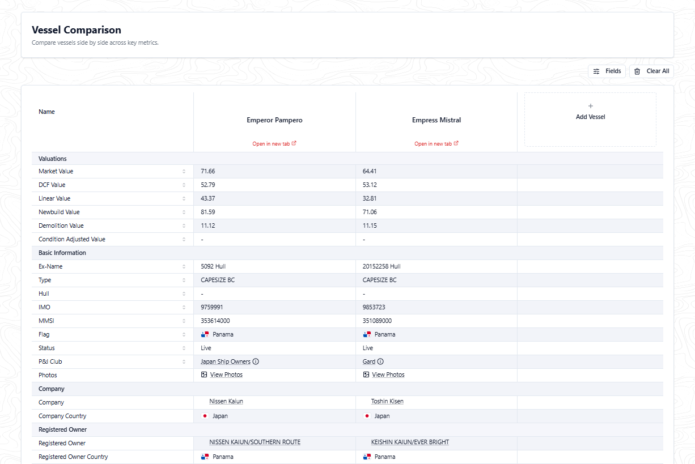
Task: Open NISSEN KAIUN/SOUTHERN ROUTE registered owner
Action: click(x=255, y=442)
